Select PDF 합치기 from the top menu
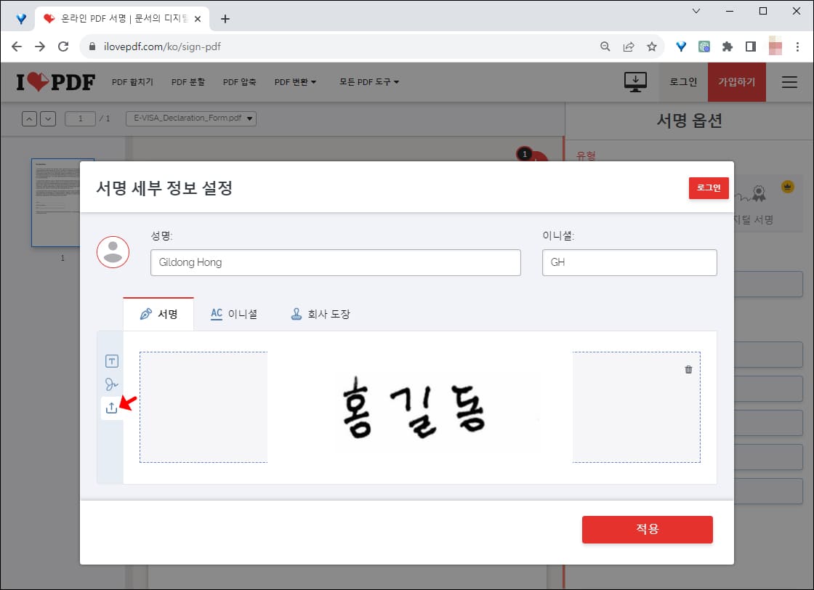 click(x=132, y=81)
